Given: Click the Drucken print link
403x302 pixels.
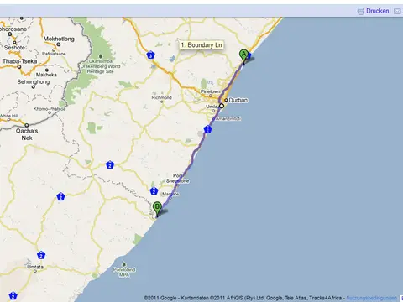Looking at the screenshot, I should [377, 11].
